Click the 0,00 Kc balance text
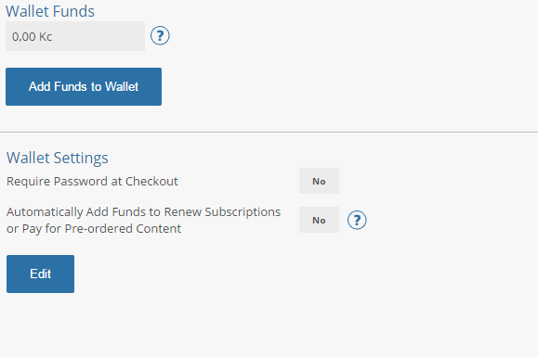 pyautogui.click(x=32, y=36)
